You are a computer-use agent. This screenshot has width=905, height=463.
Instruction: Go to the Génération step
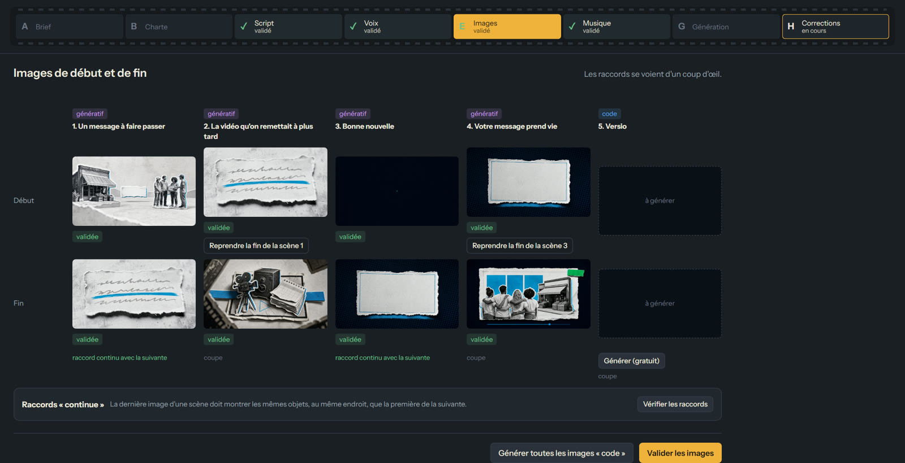[x=726, y=27]
